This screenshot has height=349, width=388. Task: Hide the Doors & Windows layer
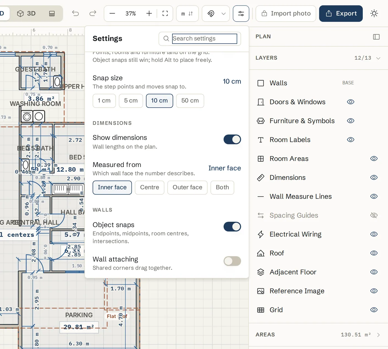pyautogui.click(x=351, y=102)
